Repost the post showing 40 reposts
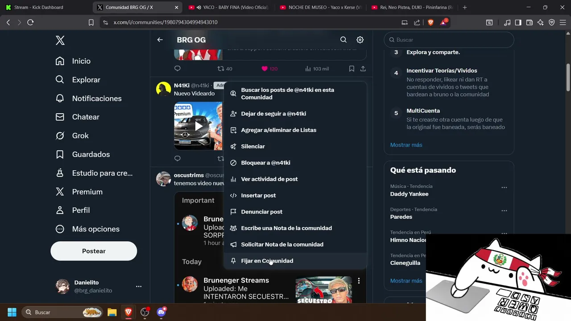The height and width of the screenshot is (321, 571). tap(225, 69)
